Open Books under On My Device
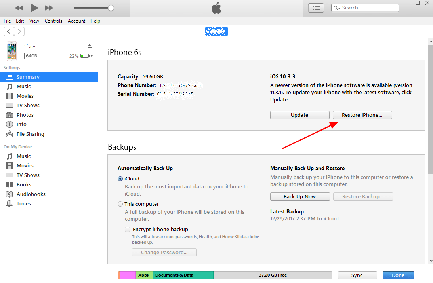This screenshot has height=283, width=433. [49, 185]
